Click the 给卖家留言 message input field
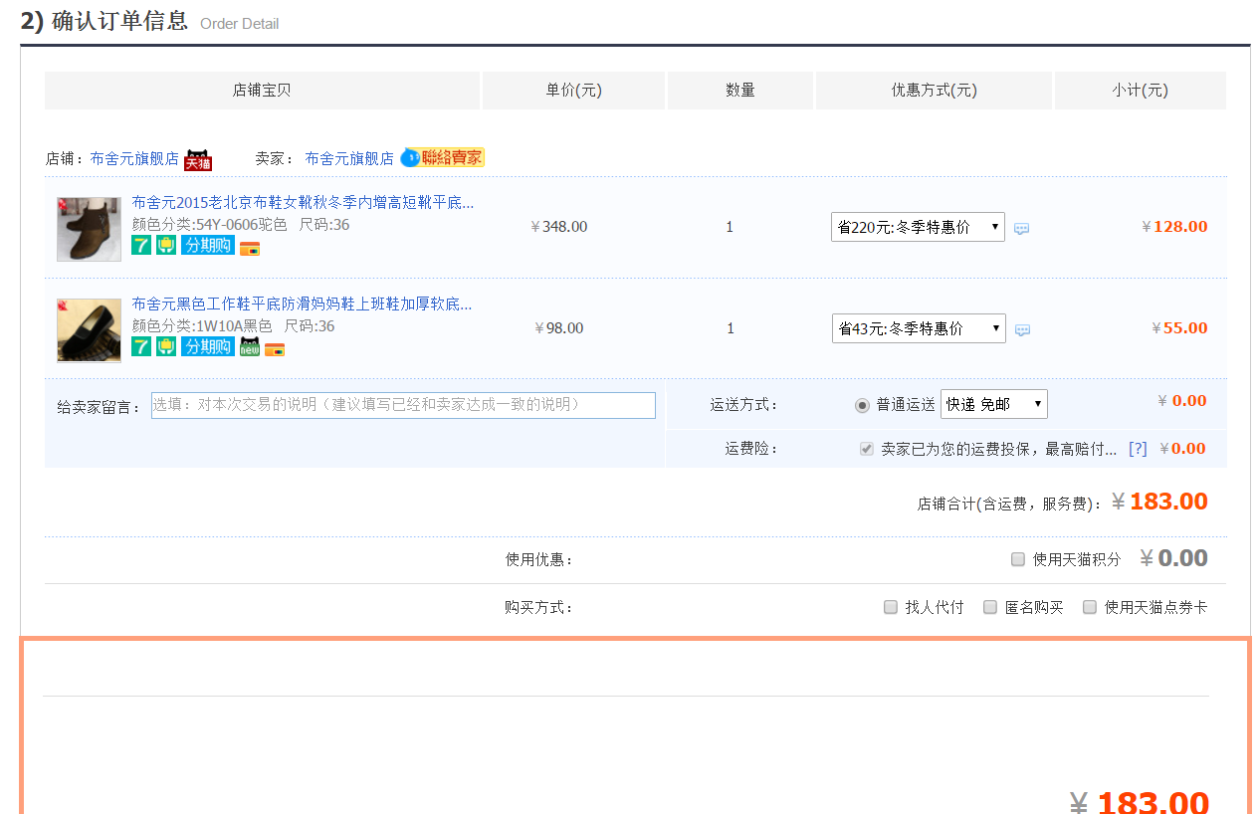1258x814 pixels. click(403, 405)
